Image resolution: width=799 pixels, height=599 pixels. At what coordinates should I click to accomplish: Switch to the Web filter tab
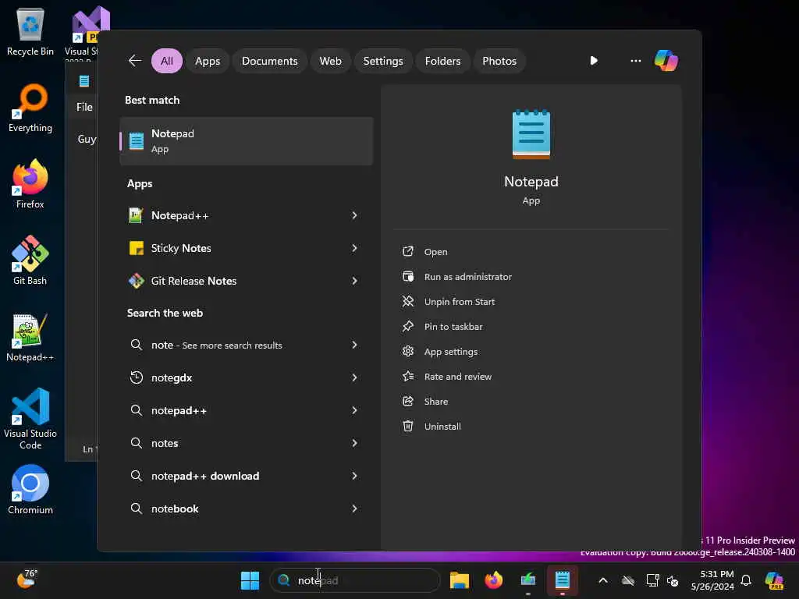(330, 61)
